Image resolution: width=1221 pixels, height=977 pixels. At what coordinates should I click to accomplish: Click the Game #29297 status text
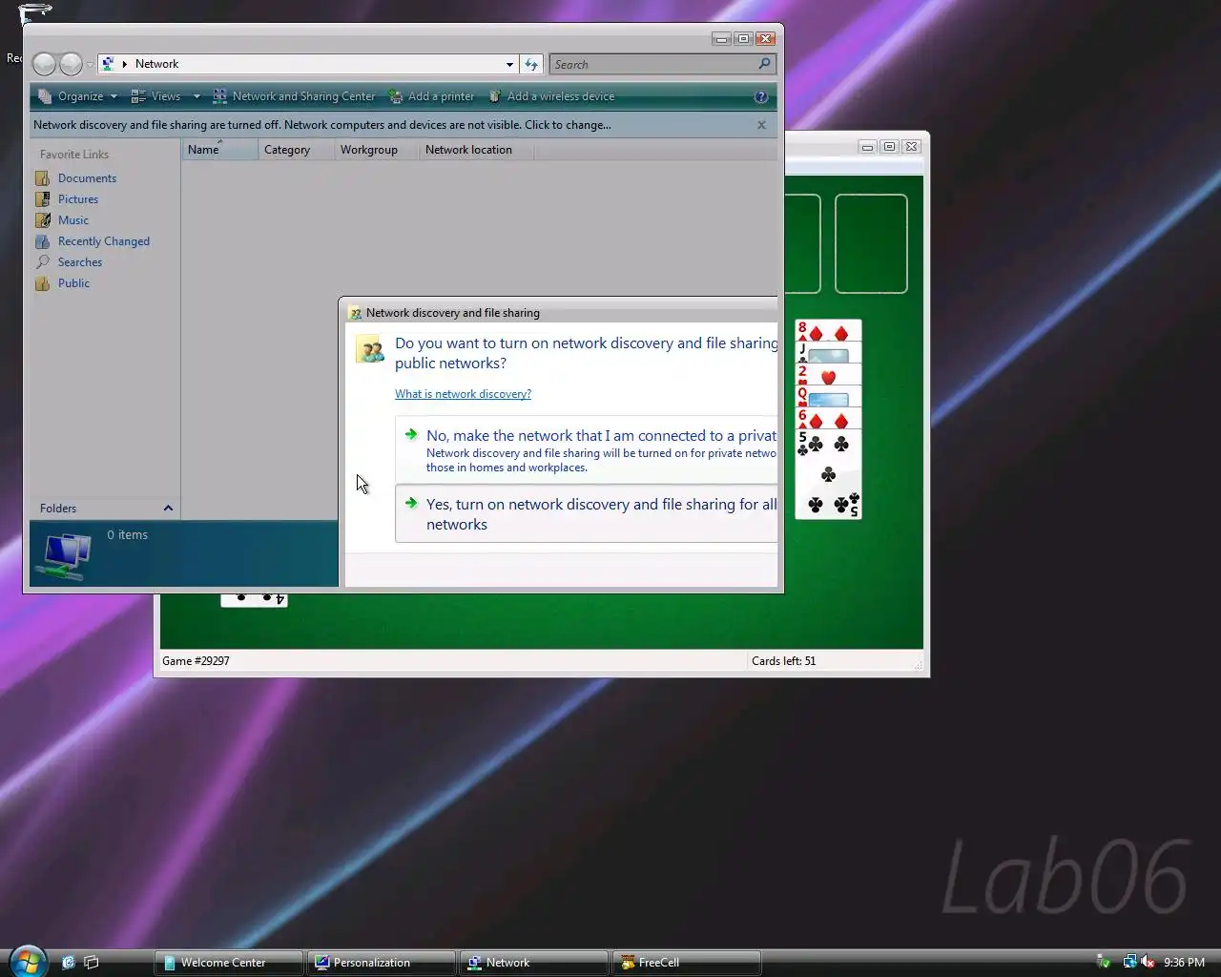coord(196,661)
